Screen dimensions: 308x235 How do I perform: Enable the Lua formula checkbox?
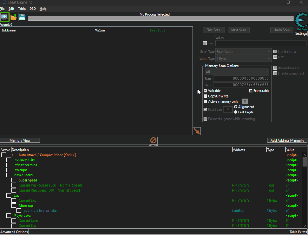(x=275, y=52)
